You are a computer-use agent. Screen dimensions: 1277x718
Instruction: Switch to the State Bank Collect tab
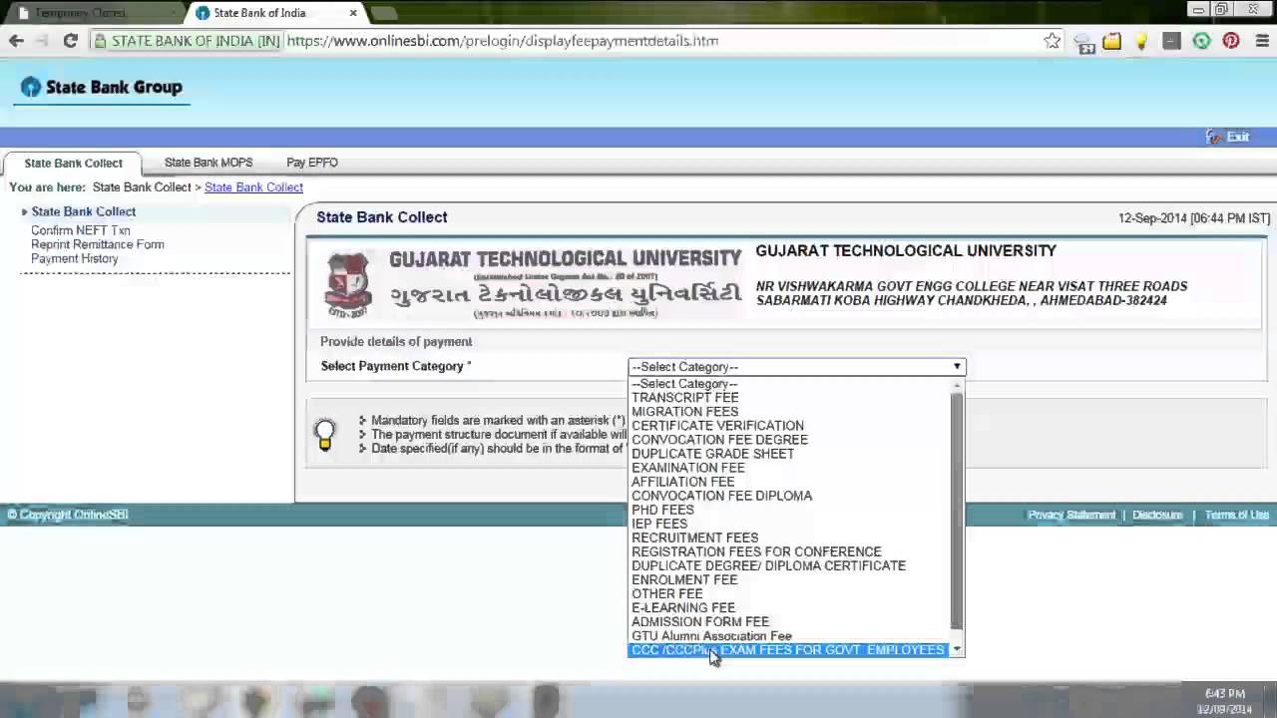(x=73, y=163)
